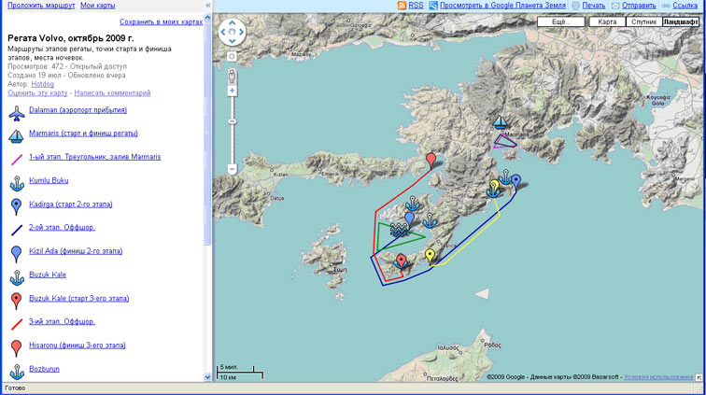The height and width of the screenshot is (395, 706).
Task: Open Kadirga (старт 2-го этапа) link
Action: coord(71,204)
